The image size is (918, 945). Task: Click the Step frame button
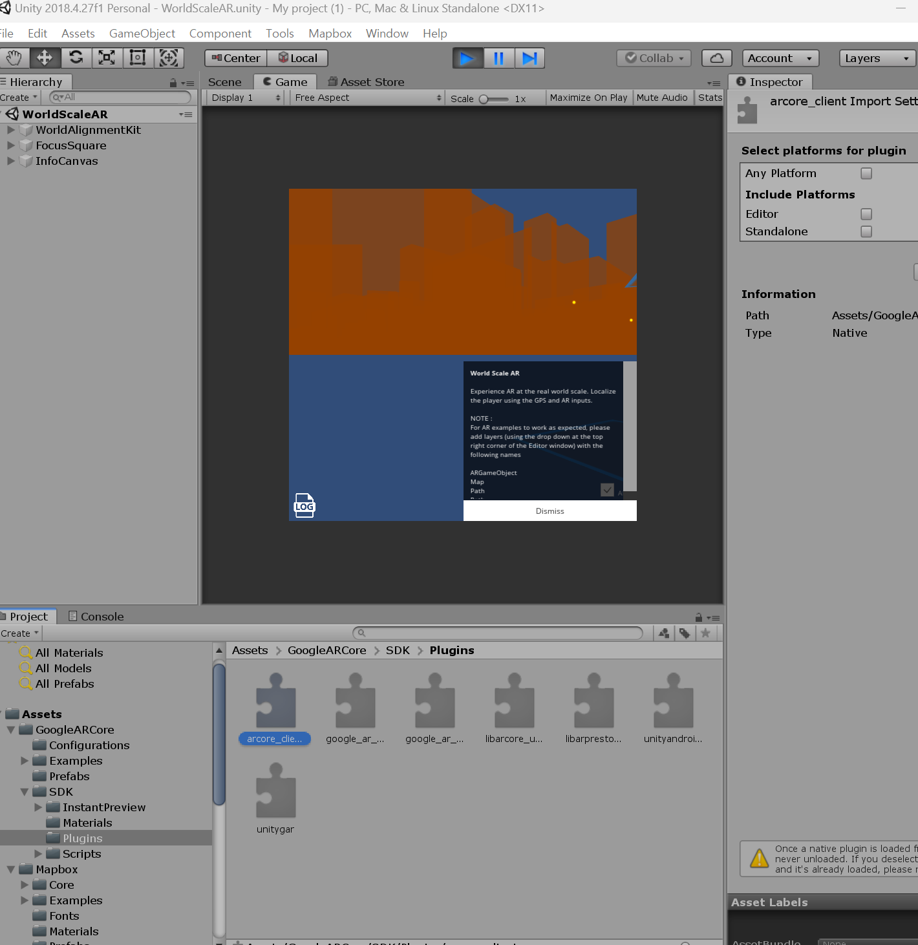coord(529,58)
